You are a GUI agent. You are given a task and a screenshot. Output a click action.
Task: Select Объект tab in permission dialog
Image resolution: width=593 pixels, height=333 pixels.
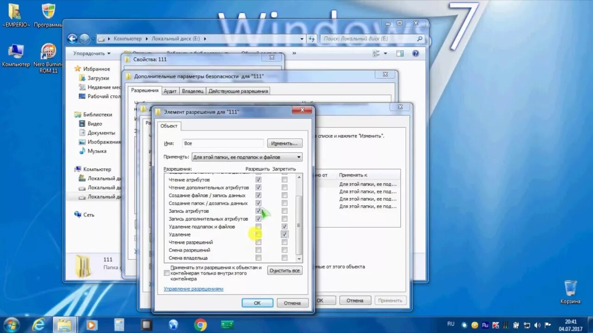169,126
